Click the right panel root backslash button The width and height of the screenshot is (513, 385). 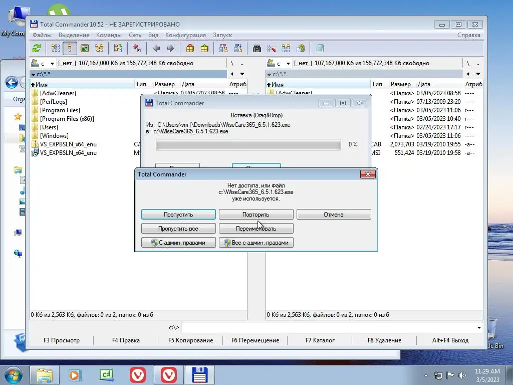[468, 63]
